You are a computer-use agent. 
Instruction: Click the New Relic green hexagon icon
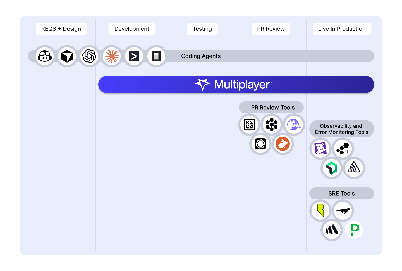coord(332,168)
